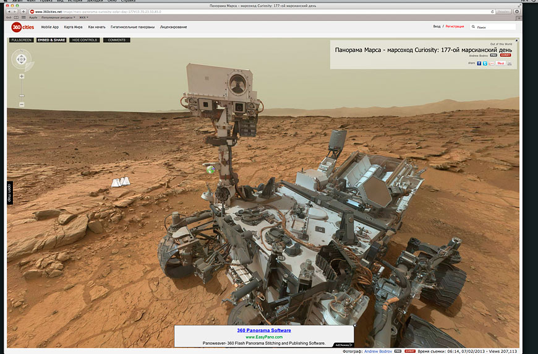This screenshot has width=538, height=354.
Task: Click the zoom slider handle
Action: [x=22, y=96]
